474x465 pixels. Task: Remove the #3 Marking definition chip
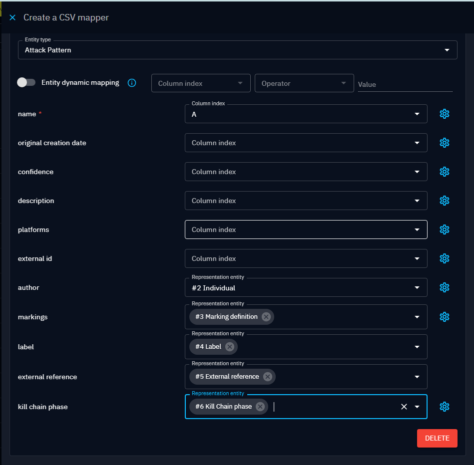[x=266, y=317]
